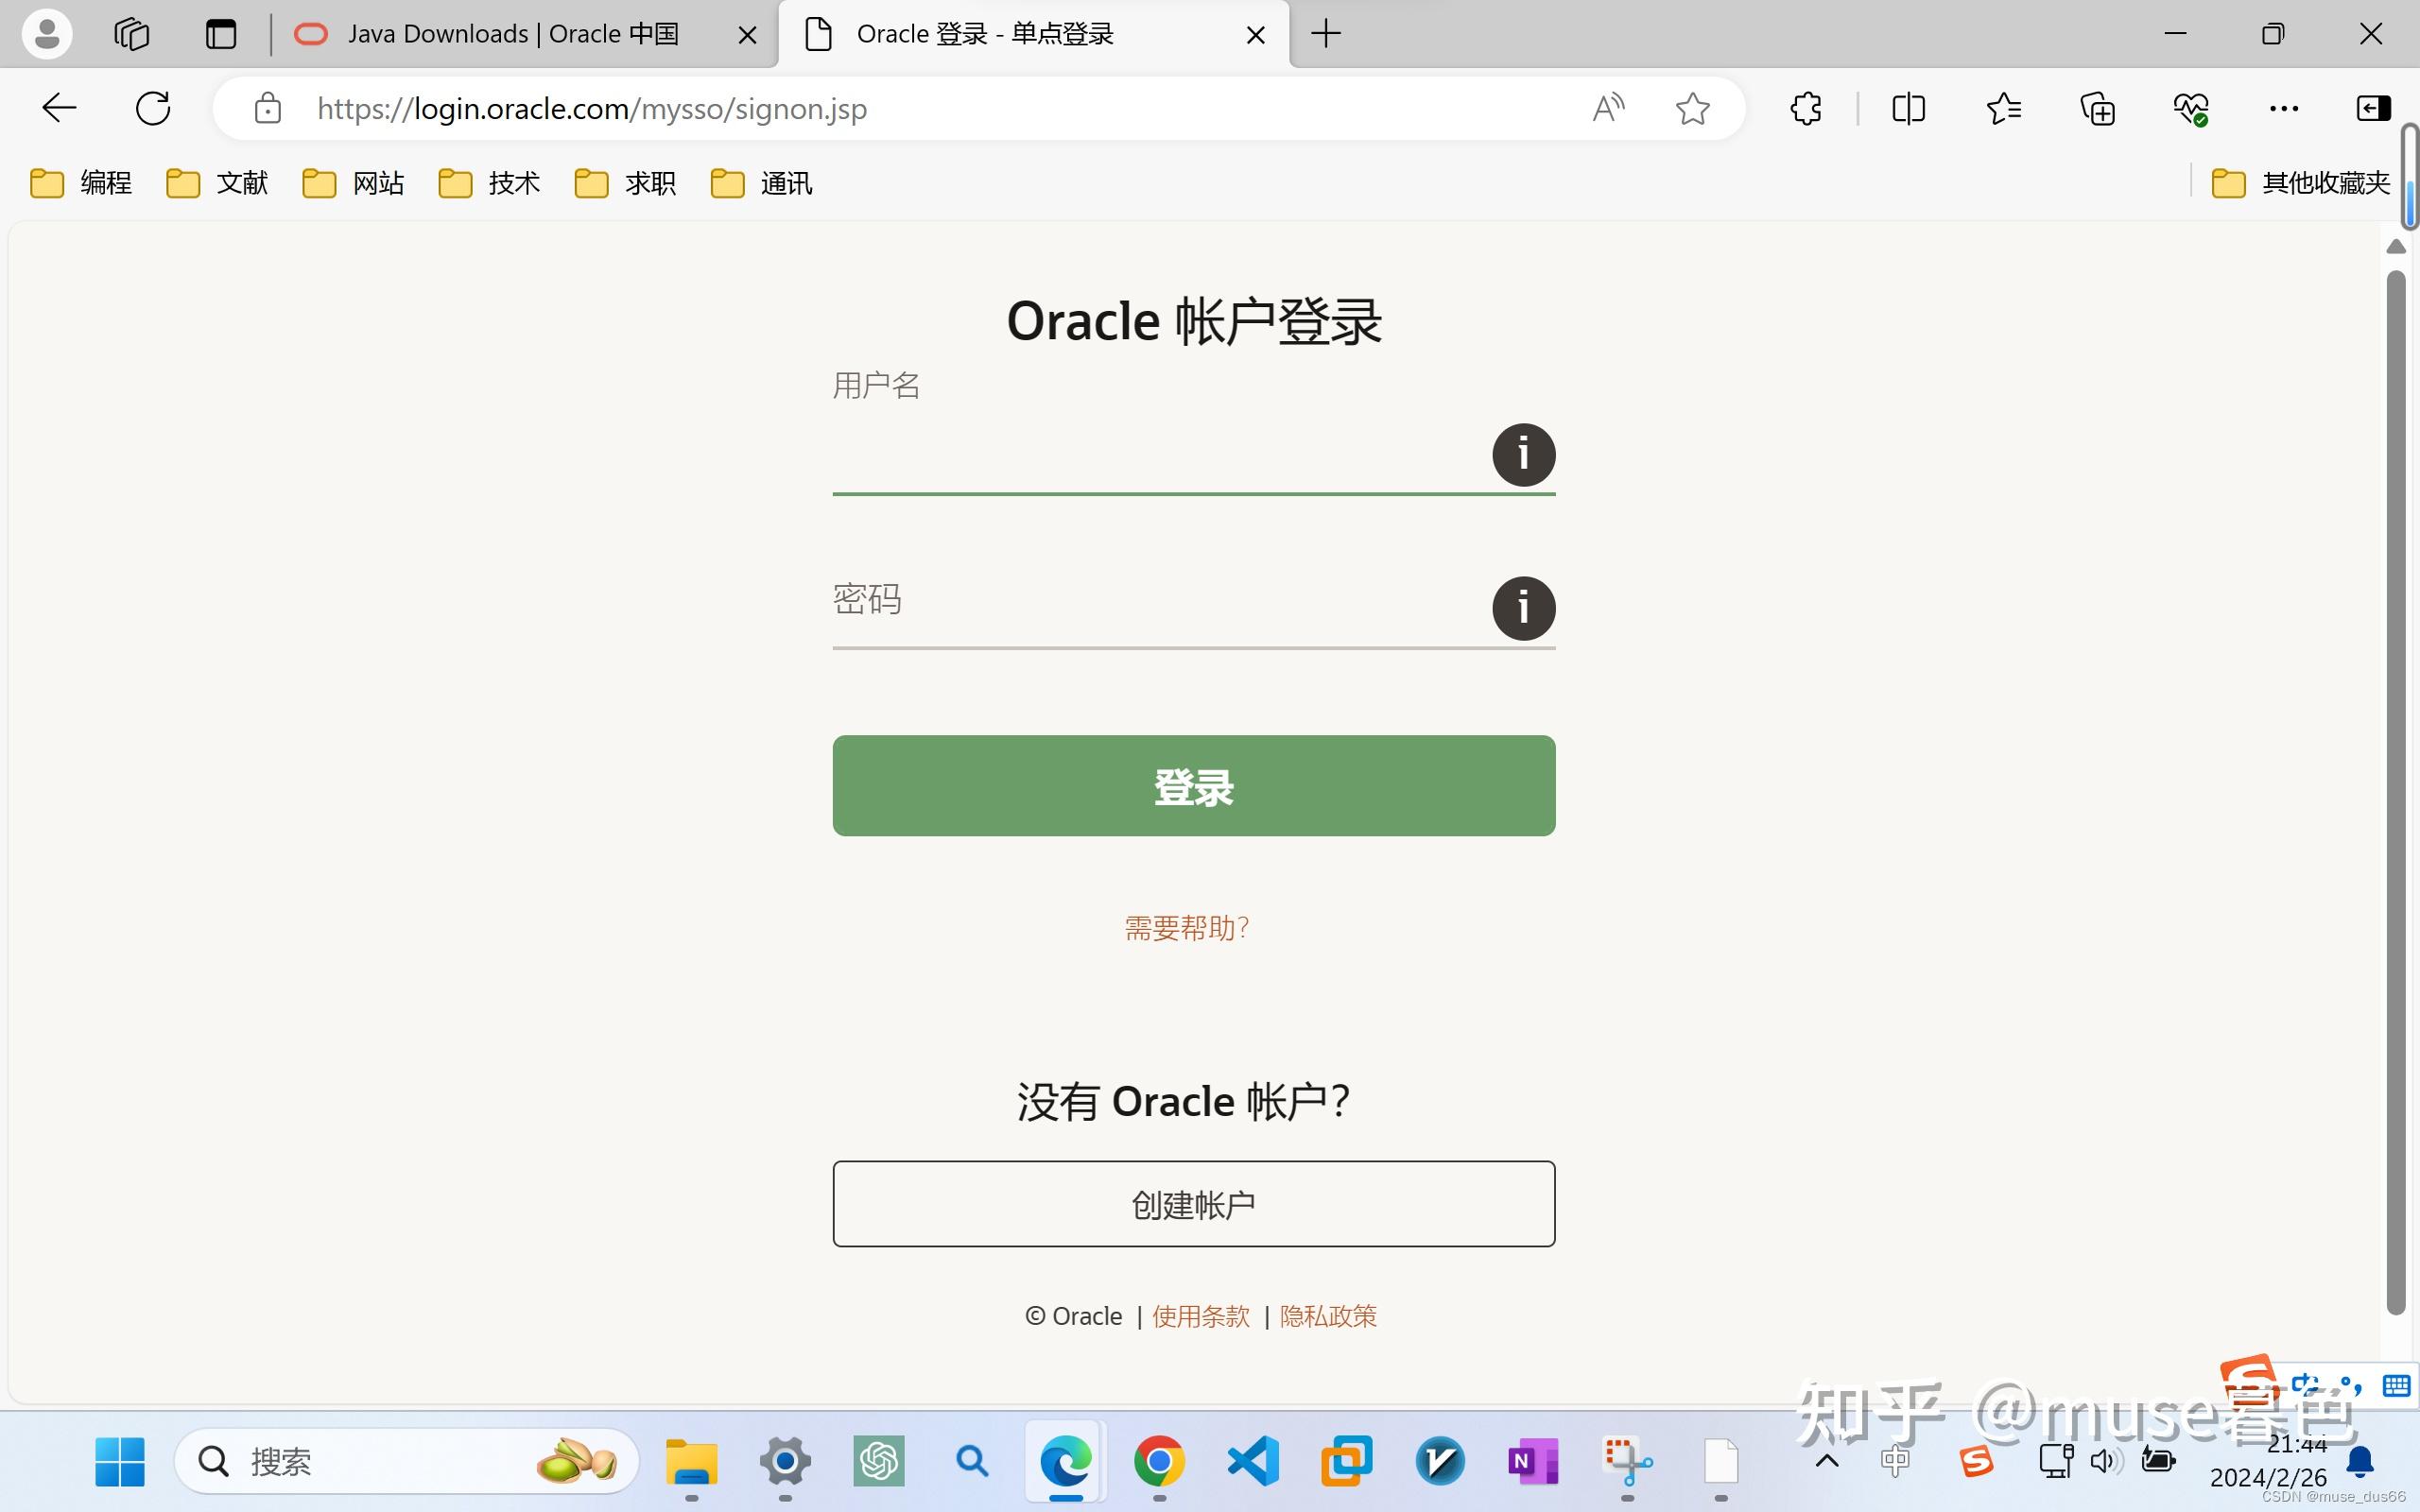Toggle the Edge sidebar with the panel icon

pos(2373,108)
